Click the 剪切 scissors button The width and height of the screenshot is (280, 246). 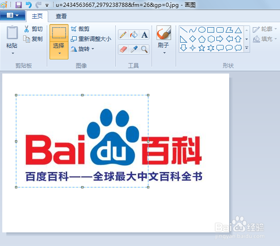(x=33, y=29)
